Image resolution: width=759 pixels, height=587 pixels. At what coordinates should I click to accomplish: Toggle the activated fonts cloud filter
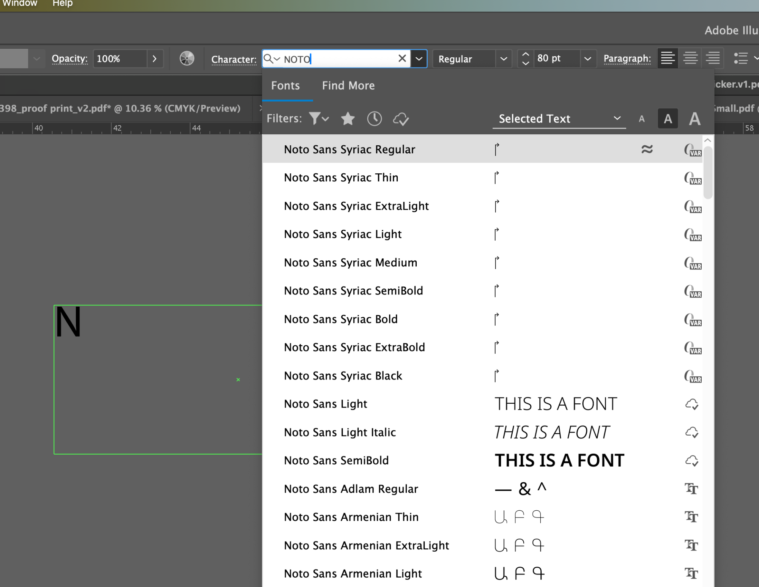tap(401, 119)
